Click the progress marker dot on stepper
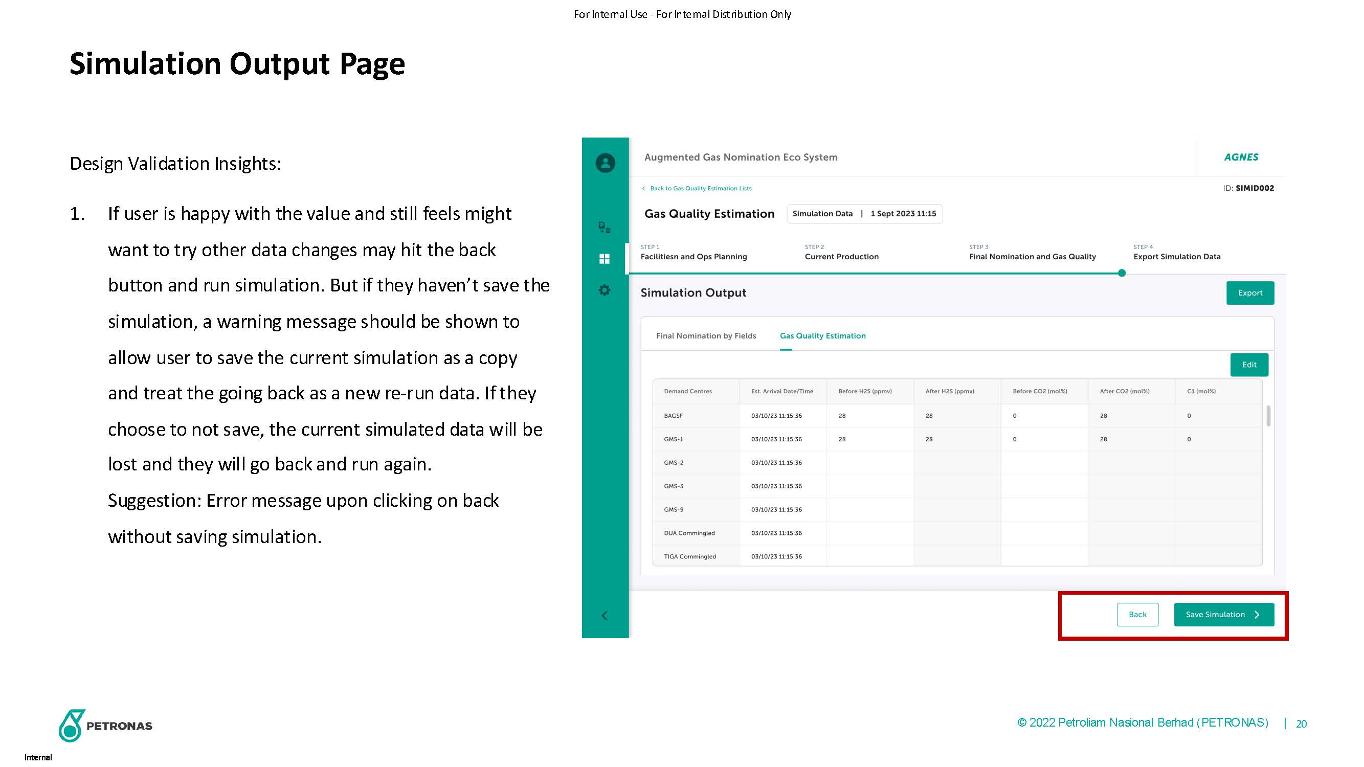Image resolution: width=1364 pixels, height=767 pixels. (1122, 273)
